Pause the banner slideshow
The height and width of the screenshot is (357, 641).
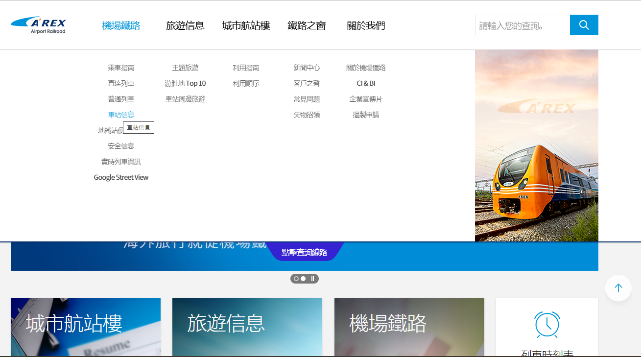[x=312, y=279]
